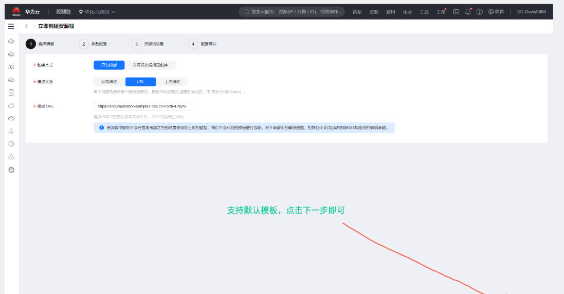Click the anchor icon in the sidebar
Viewport: 564px width, 294px height.
tap(11, 131)
